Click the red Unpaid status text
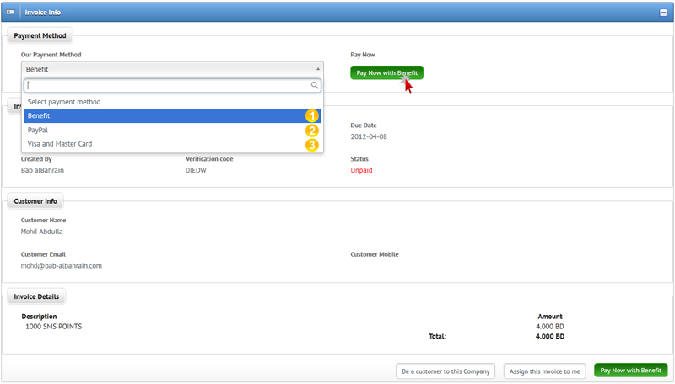Image resolution: width=675 pixels, height=384 pixels. (x=361, y=171)
